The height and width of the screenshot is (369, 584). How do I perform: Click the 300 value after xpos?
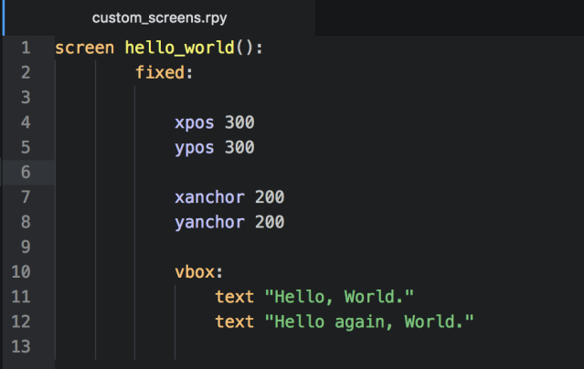[239, 122]
